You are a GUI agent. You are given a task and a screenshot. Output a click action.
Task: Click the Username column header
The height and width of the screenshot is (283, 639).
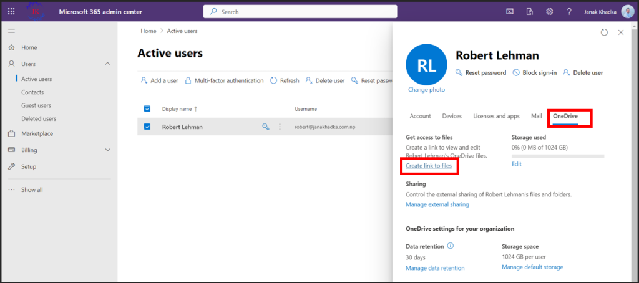[306, 109]
